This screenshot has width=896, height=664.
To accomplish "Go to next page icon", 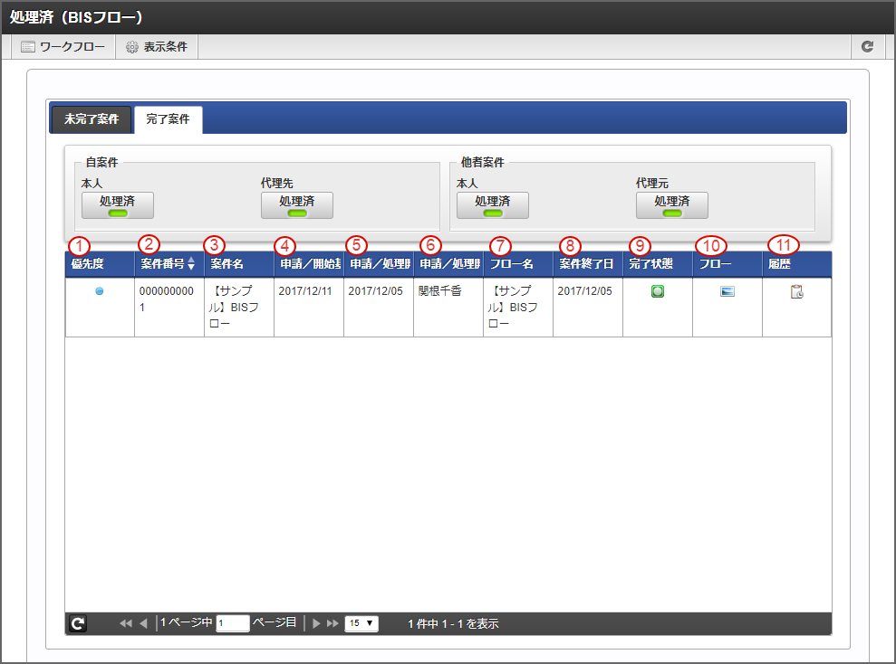I will (x=316, y=623).
